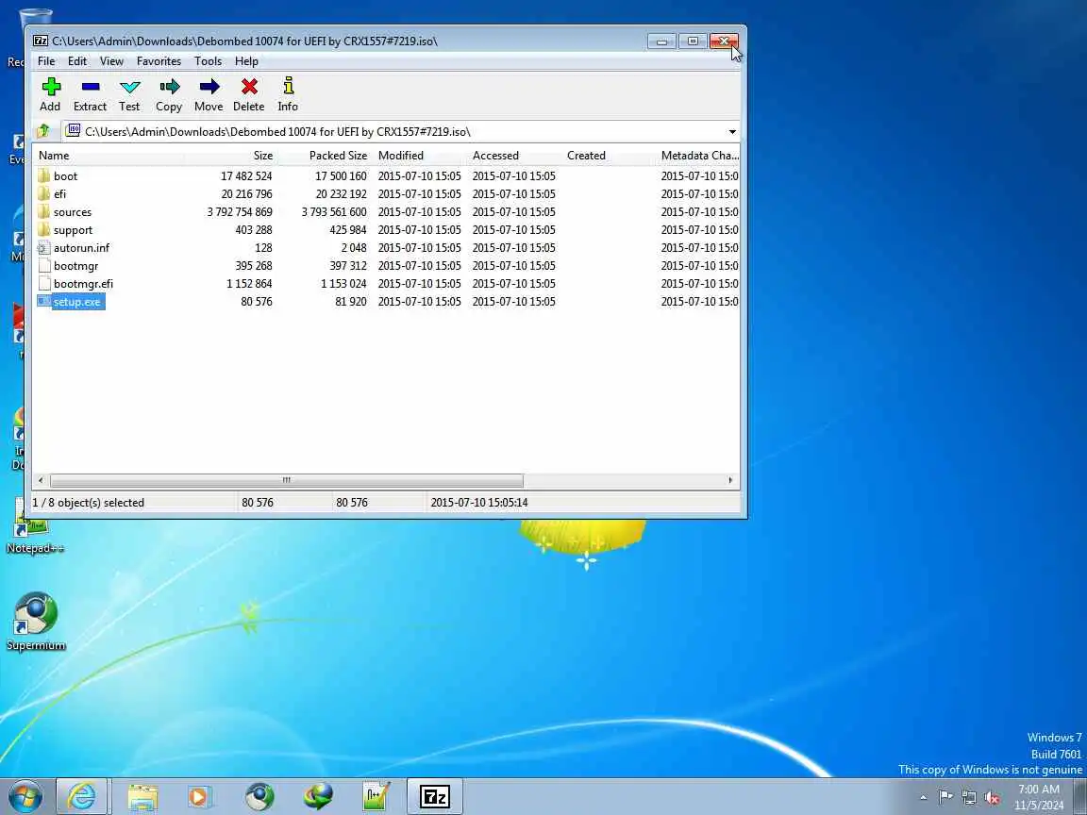The image size is (1087, 815).
Task: Select the efi folder icon
Action: pyautogui.click(x=43, y=193)
